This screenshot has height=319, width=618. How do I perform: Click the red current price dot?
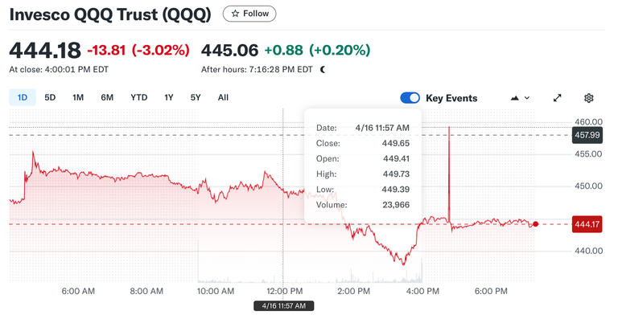[x=535, y=224]
